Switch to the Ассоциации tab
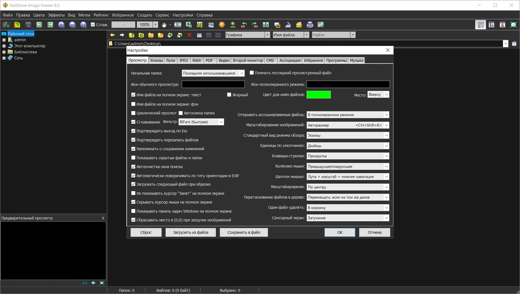 click(289, 61)
